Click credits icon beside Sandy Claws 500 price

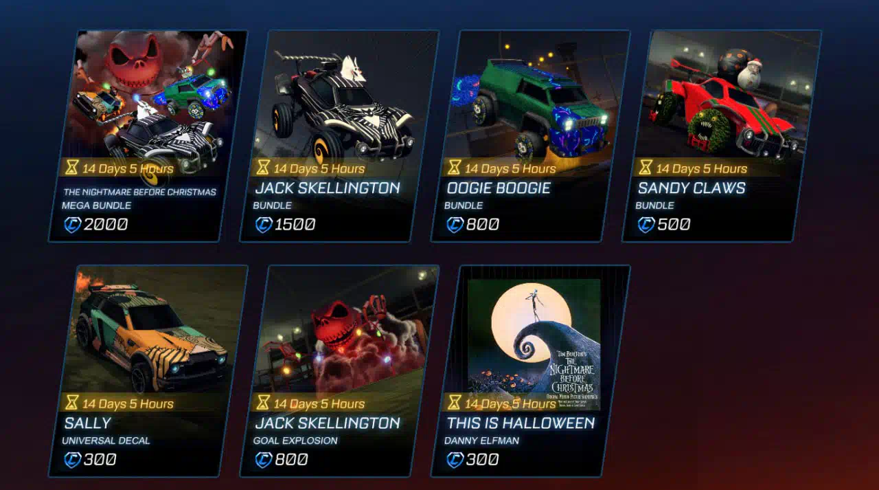coord(646,224)
